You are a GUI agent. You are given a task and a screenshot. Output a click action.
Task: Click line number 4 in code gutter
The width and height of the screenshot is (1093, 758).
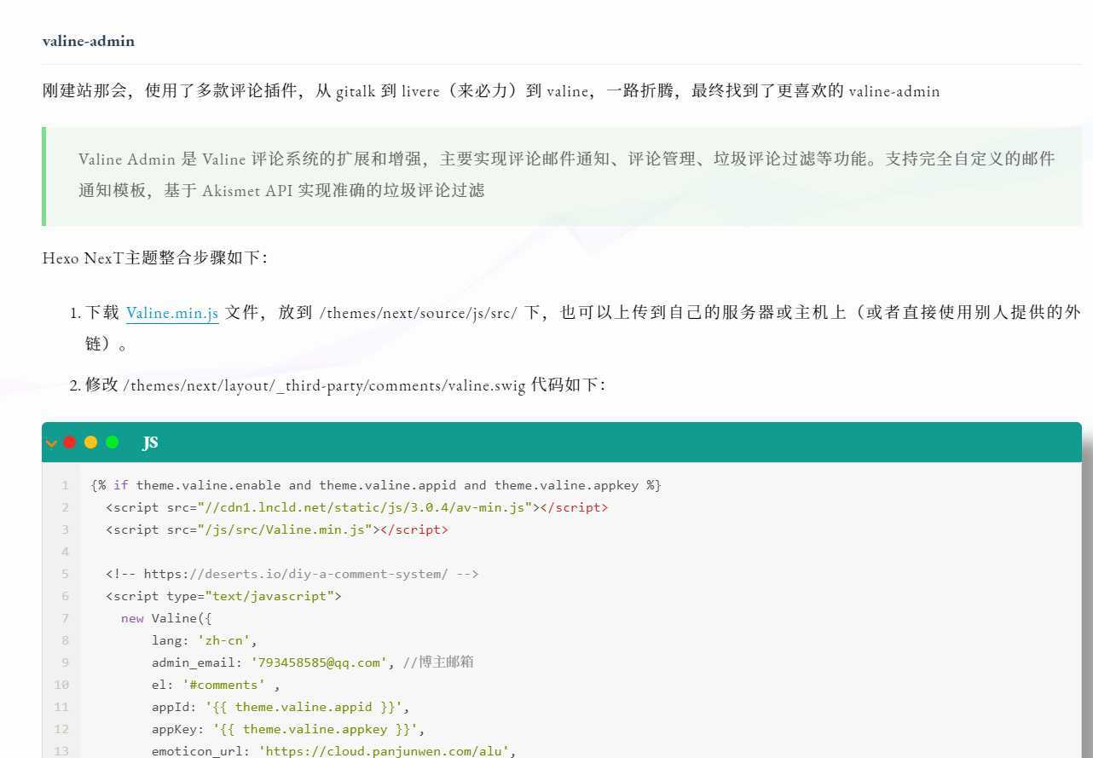65,552
